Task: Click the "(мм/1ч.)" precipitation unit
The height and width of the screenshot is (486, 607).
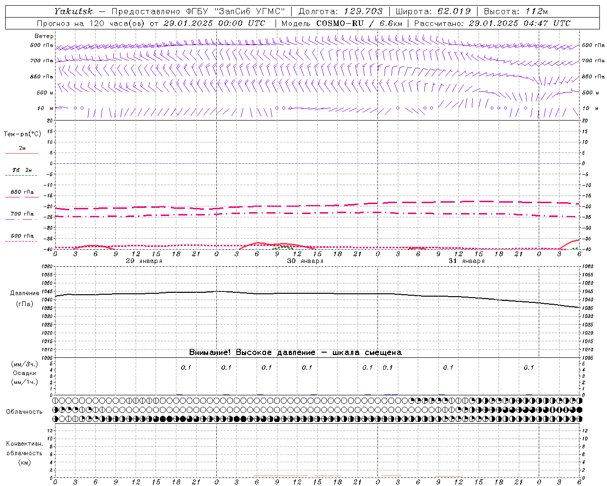Action: [x=25, y=382]
